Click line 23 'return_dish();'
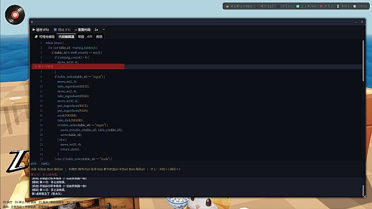This screenshot has width=372, height=209. (70, 149)
